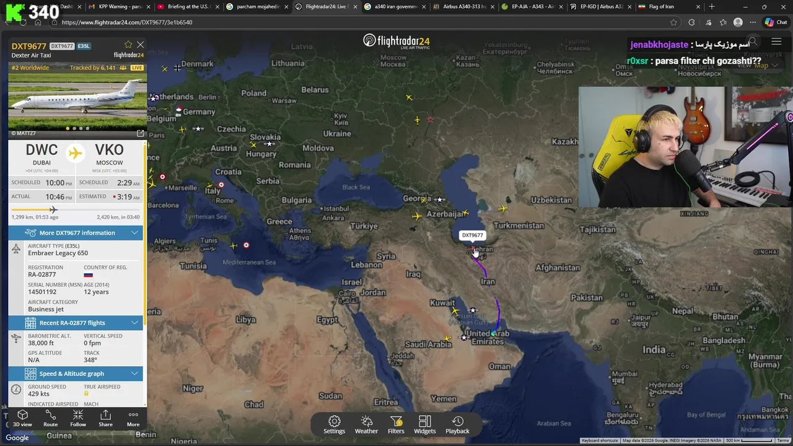Screen dimensions: 793x446
Task: Open aircraft photo via external link icon
Action: click(x=140, y=133)
